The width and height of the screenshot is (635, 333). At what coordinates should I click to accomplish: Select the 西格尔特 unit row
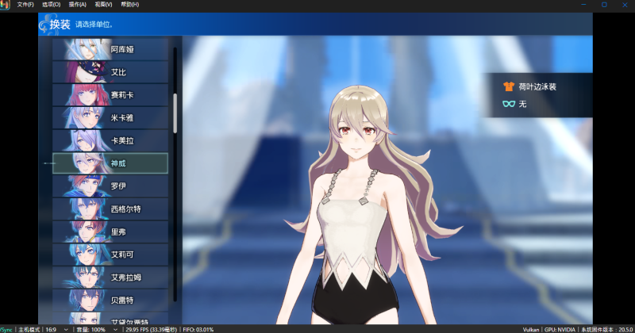point(110,209)
